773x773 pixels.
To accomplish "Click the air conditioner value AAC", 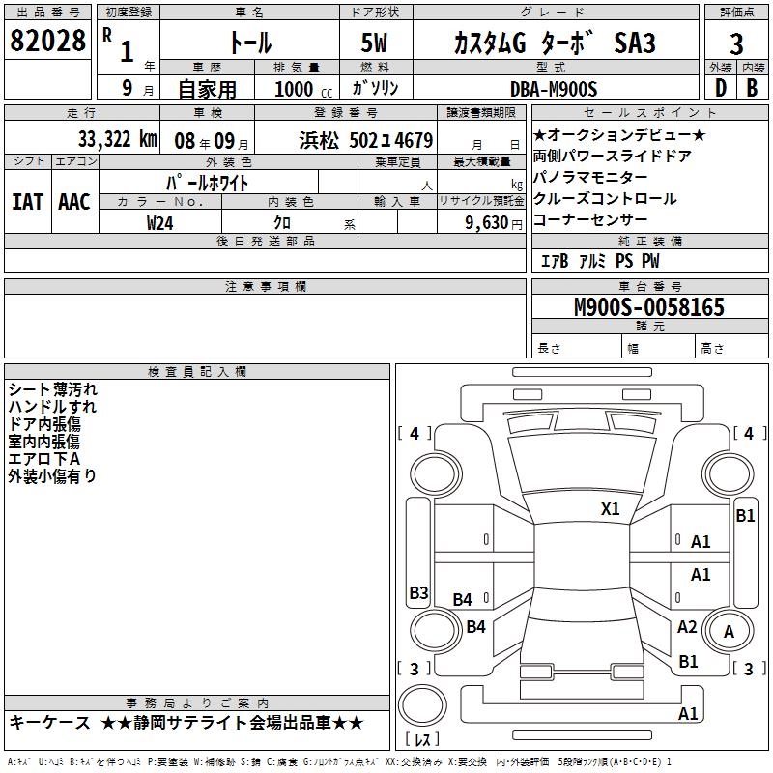I will coord(74,202).
